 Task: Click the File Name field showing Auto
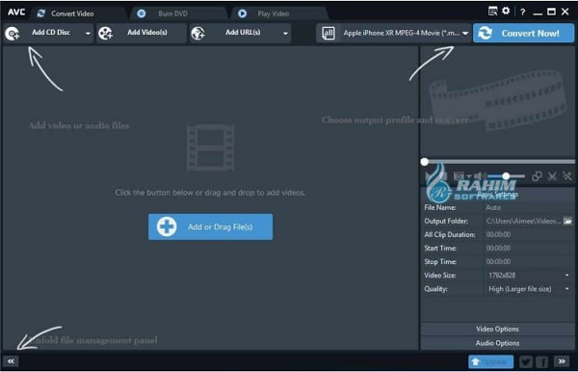coord(529,207)
